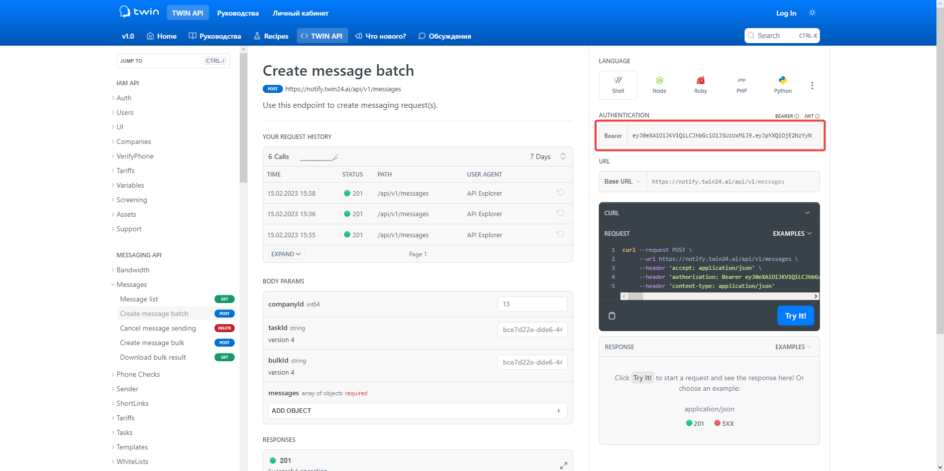Copy the cURL request with clipboard icon
944x471 pixels.
click(612, 316)
